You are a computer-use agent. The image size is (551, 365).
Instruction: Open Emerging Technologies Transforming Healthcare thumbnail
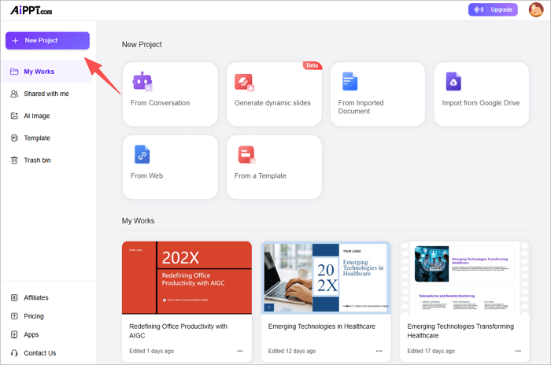[x=464, y=278]
